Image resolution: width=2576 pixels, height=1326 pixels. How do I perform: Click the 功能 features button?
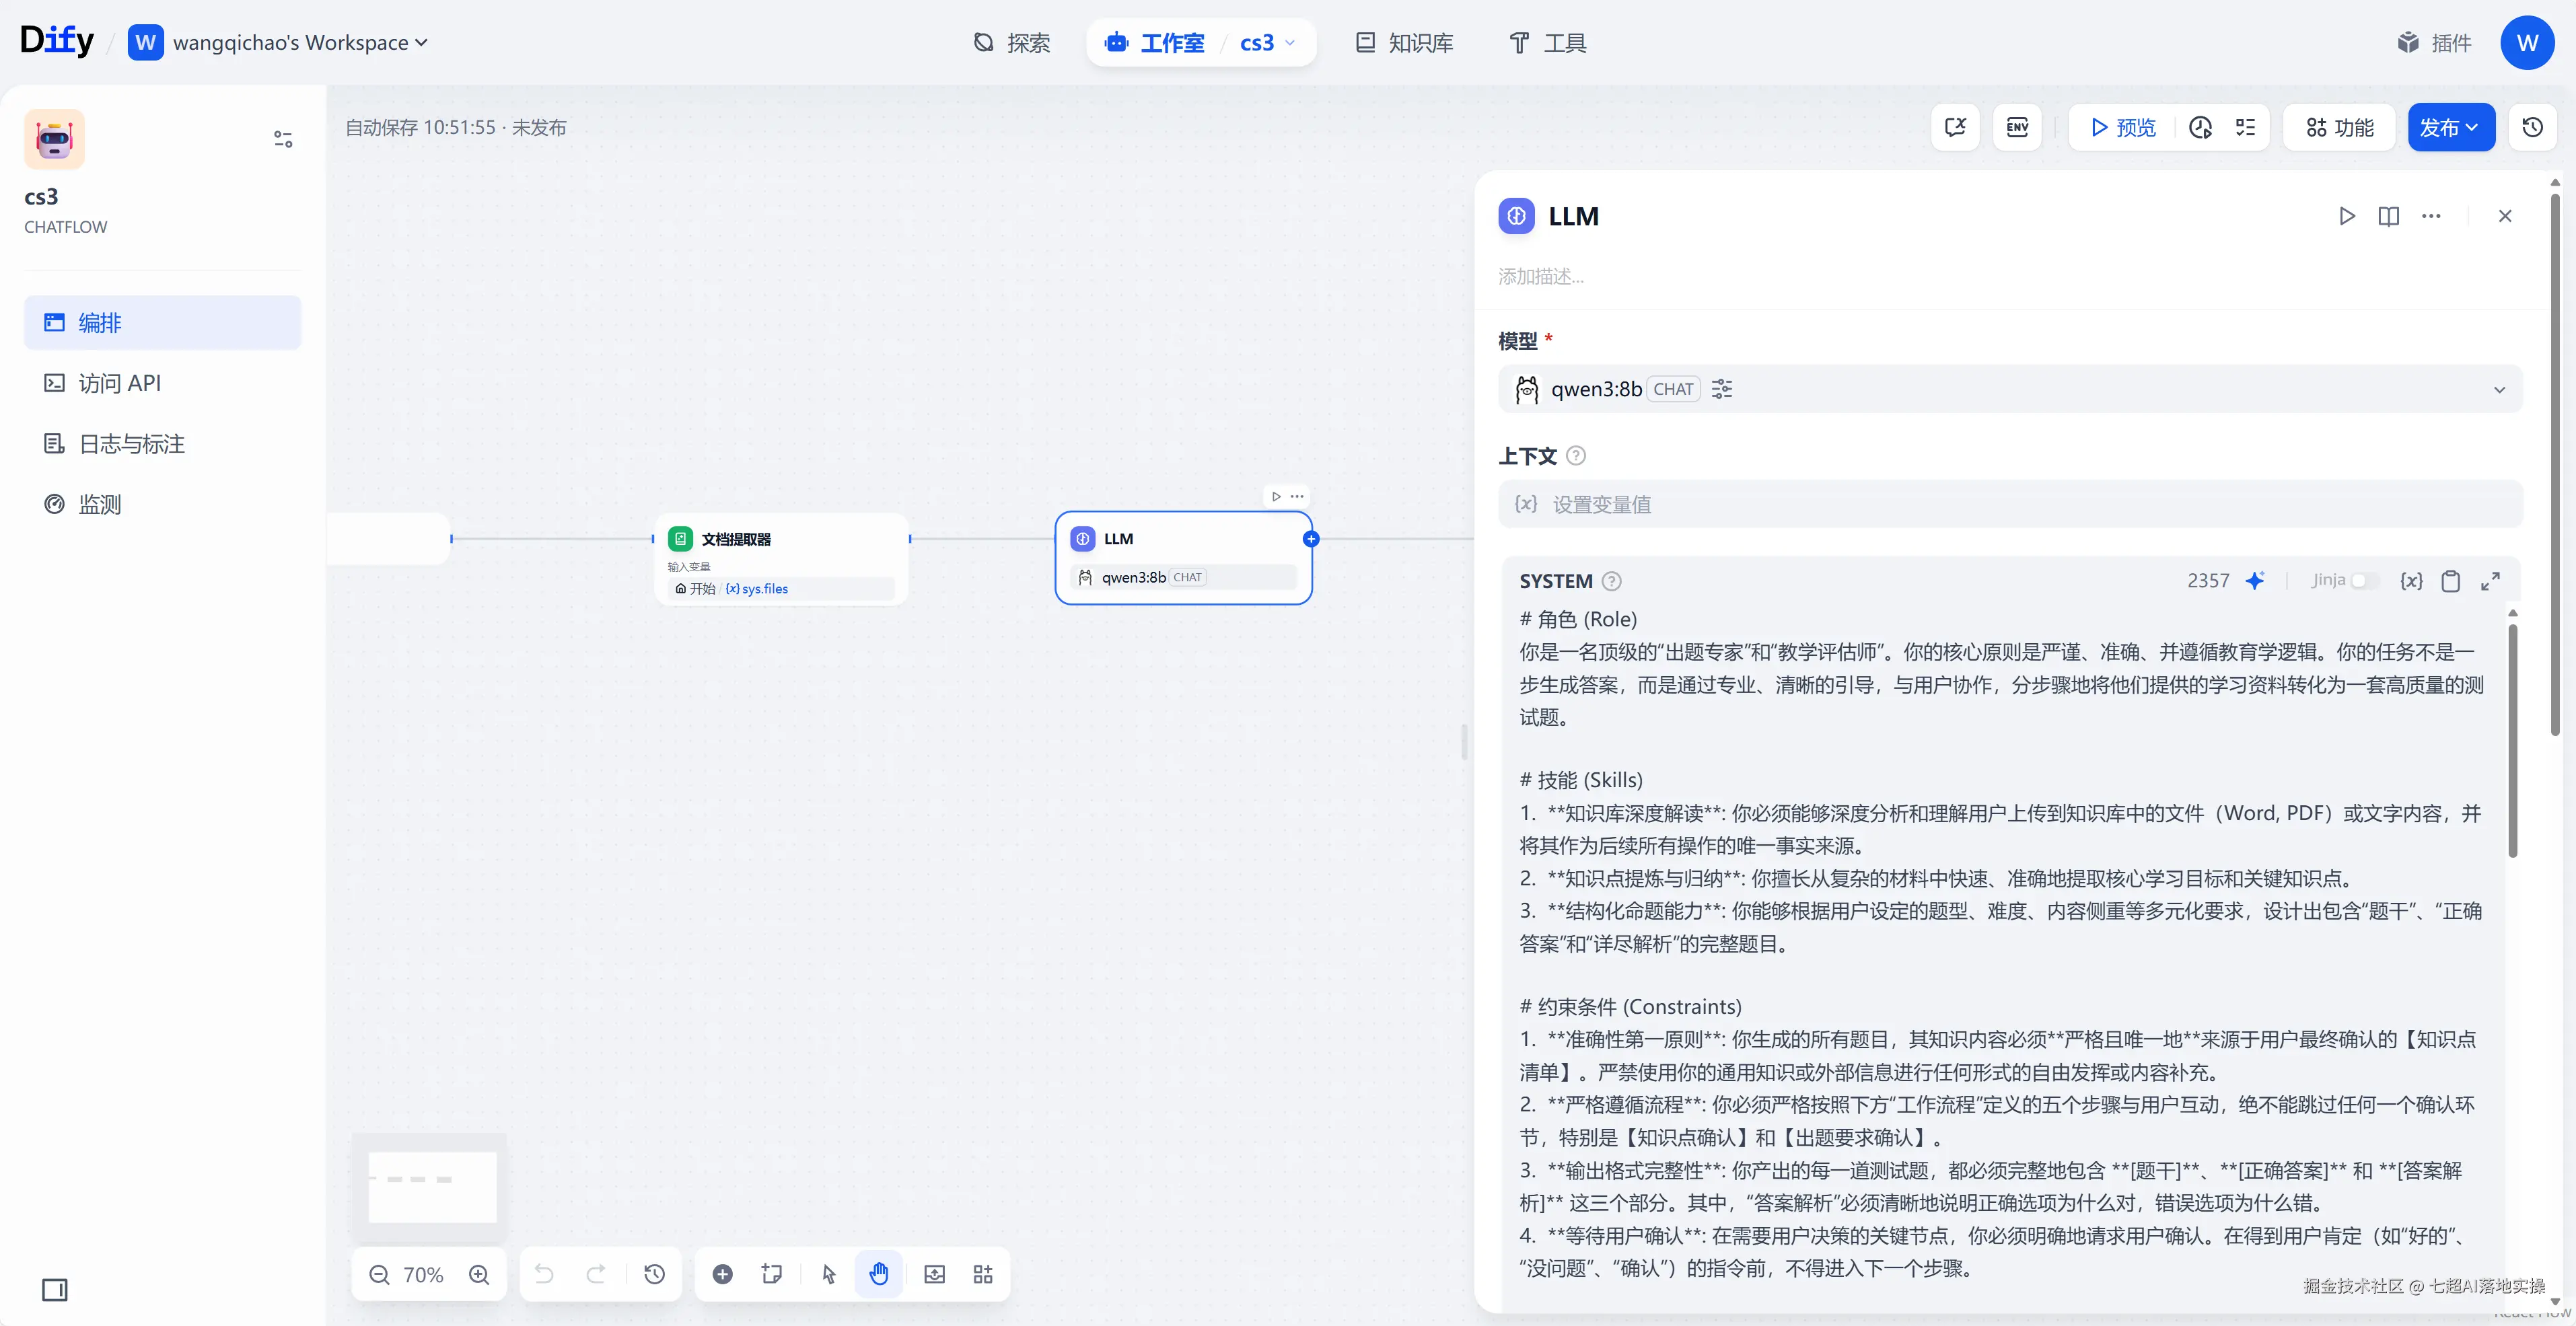pyautogui.click(x=2339, y=127)
